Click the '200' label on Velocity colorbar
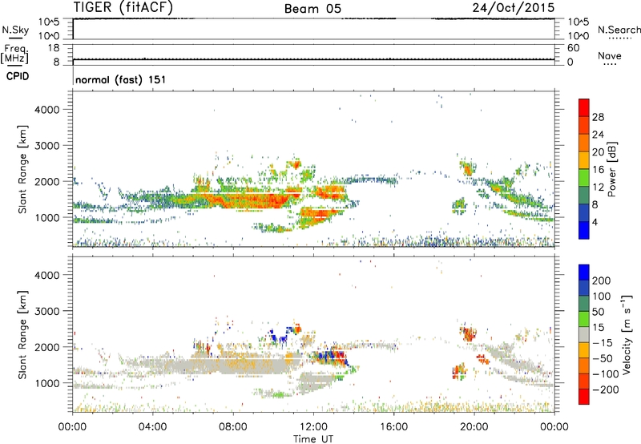641x444 pixels. click(x=602, y=281)
